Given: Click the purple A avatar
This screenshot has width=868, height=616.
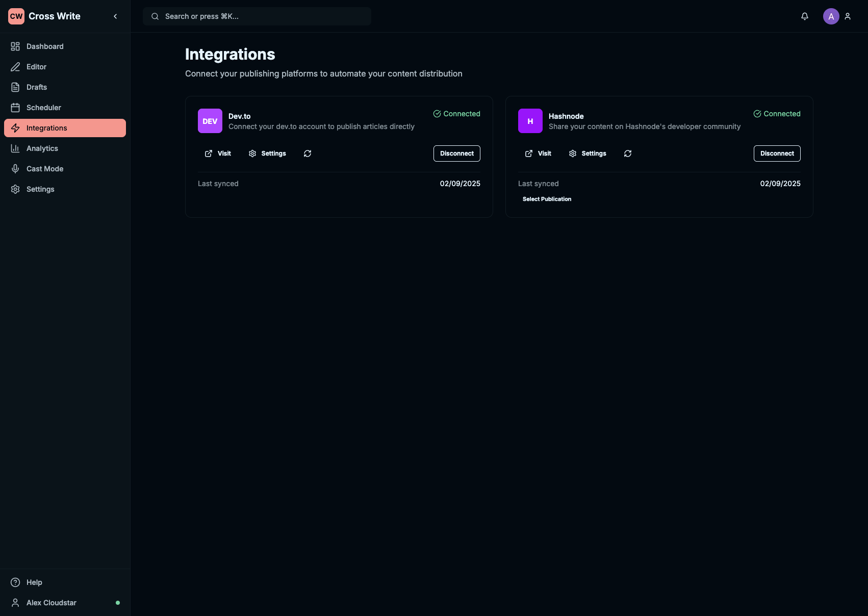Looking at the screenshot, I should pyautogui.click(x=831, y=16).
